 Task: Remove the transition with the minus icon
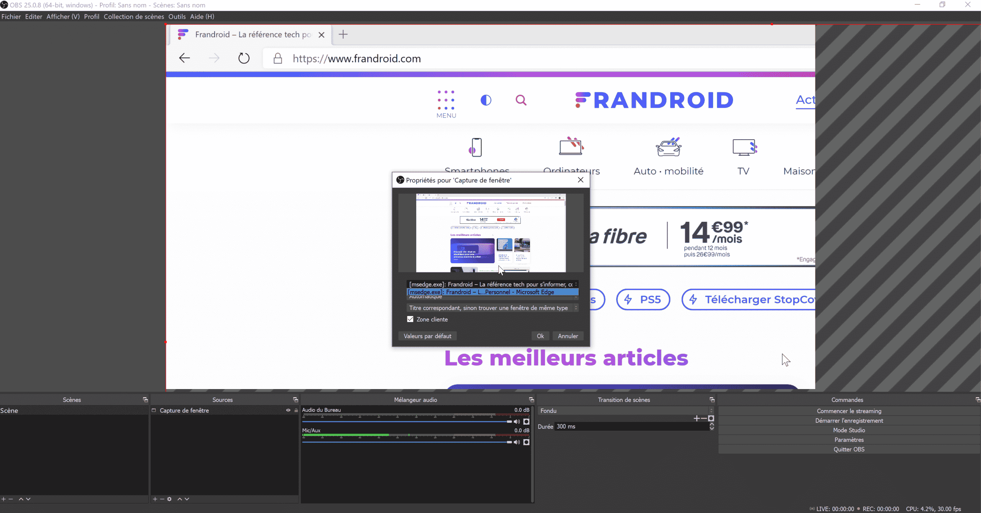[x=704, y=419]
